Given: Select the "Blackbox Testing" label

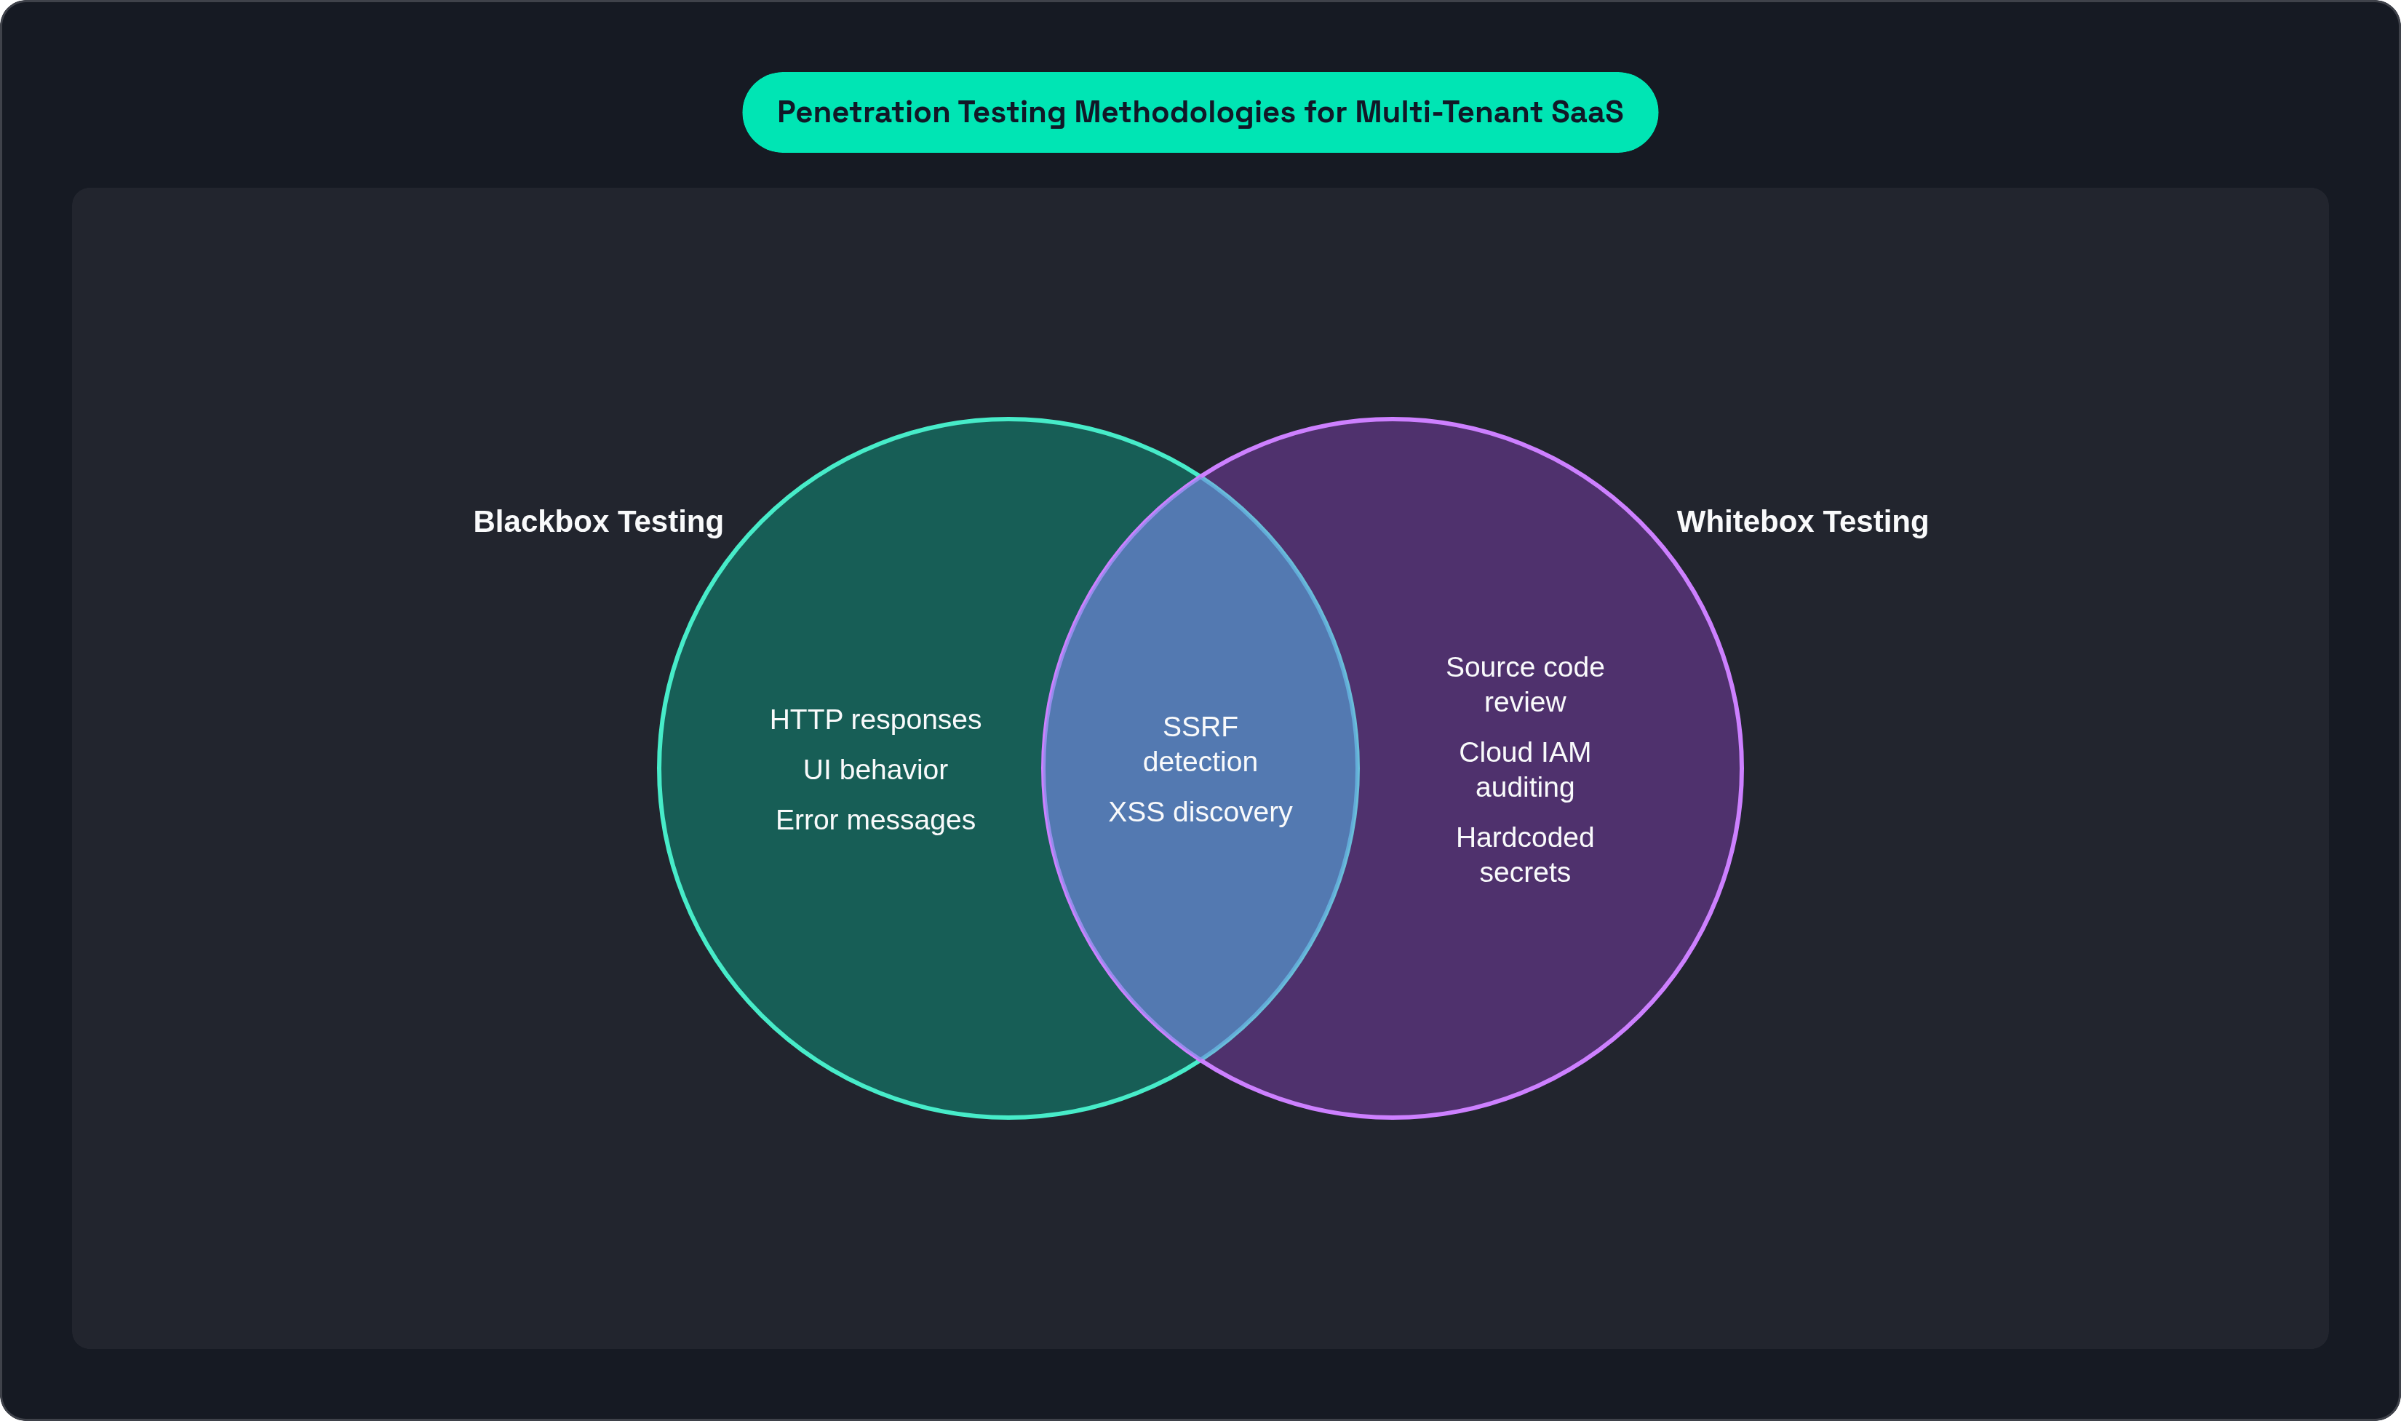Looking at the screenshot, I should click(598, 522).
